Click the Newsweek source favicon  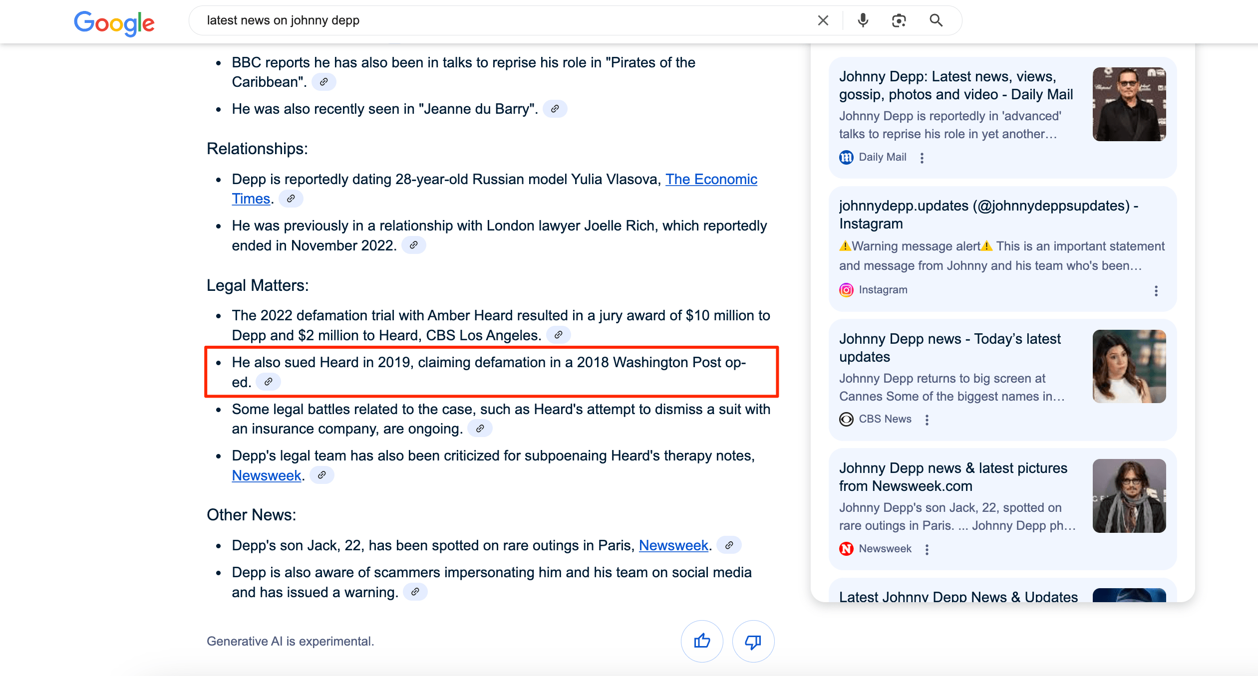coord(846,549)
